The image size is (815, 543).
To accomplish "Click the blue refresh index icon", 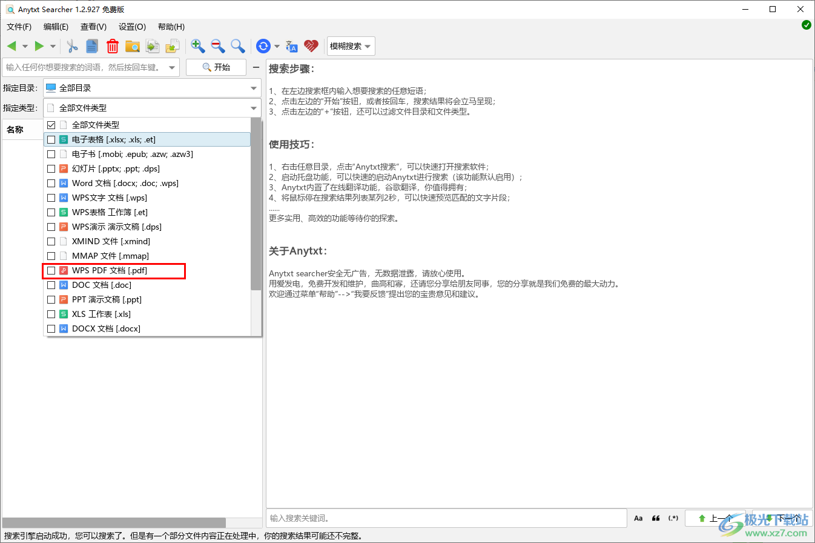I will (x=263, y=46).
